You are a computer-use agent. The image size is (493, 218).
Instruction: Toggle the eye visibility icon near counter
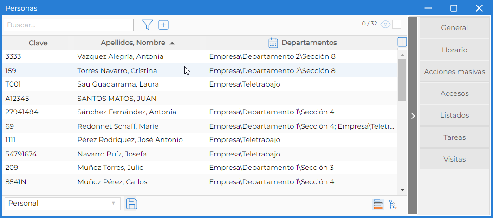385,25
